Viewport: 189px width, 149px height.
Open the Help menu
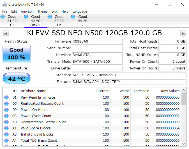click(65, 11)
